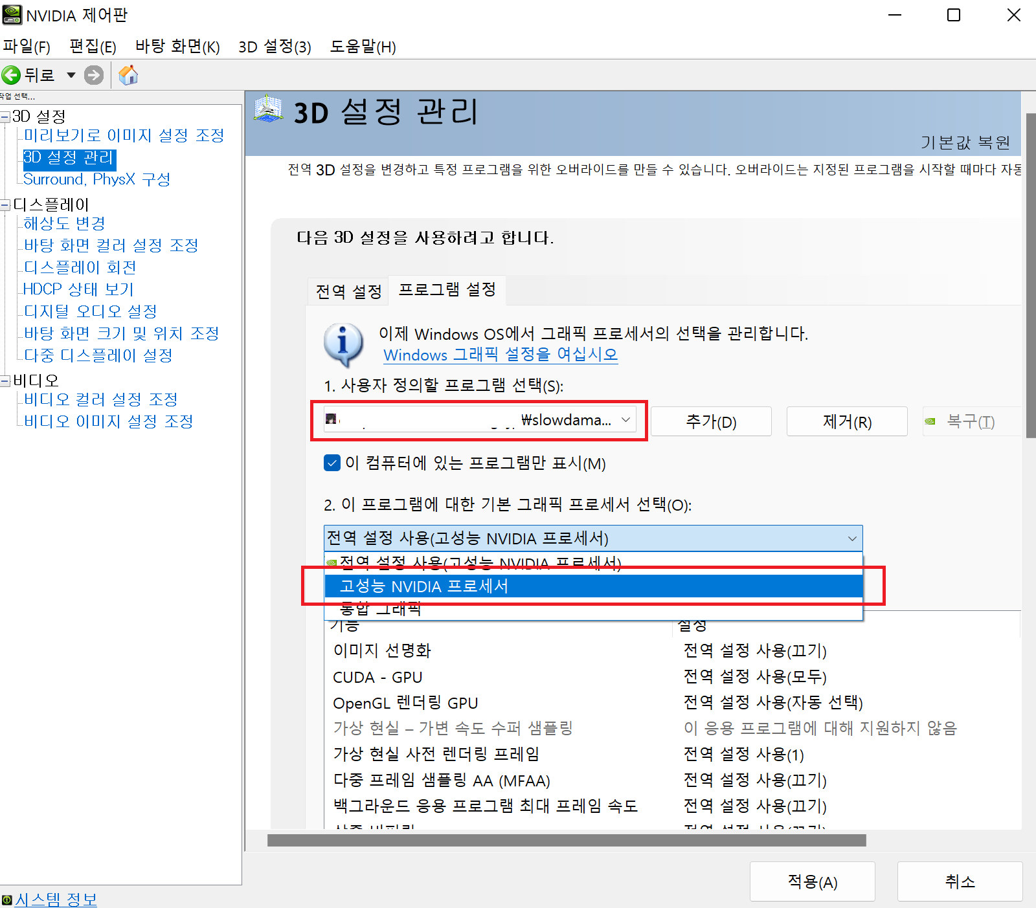This screenshot has width=1036, height=908.
Task: Select 전역 설정 사용 option in open list
Action: pos(594,563)
